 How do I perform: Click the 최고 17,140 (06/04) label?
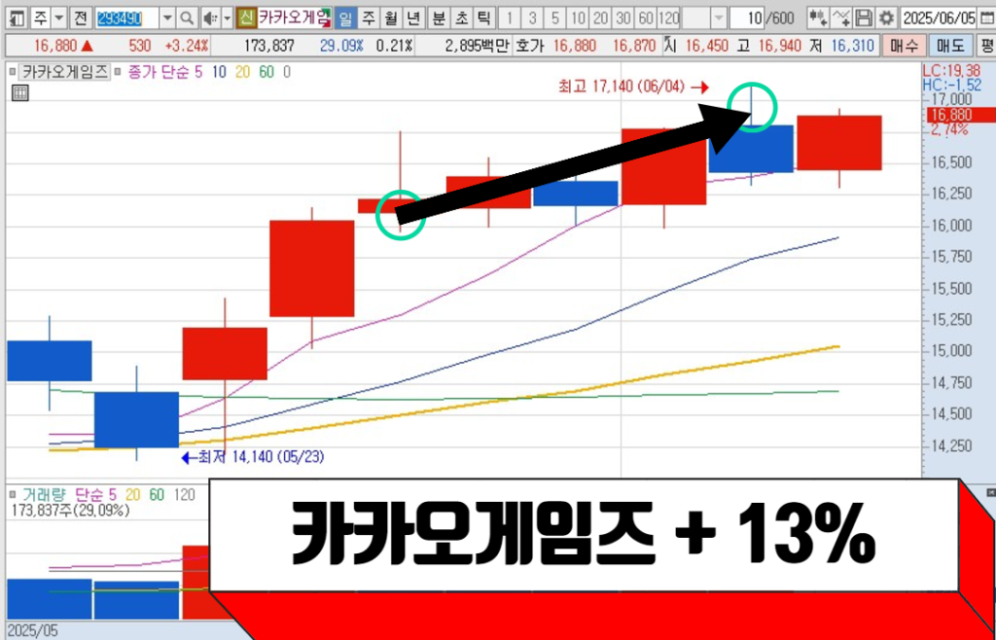[x=622, y=88]
